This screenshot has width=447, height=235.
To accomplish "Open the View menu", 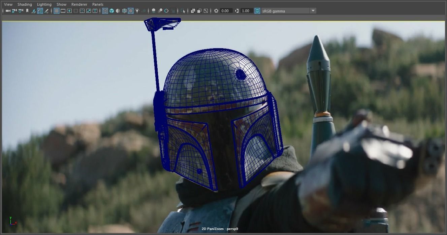I will (8, 4).
